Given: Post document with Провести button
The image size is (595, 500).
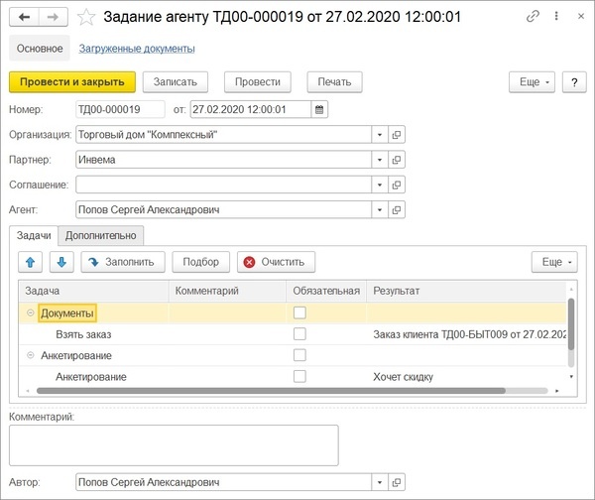Looking at the screenshot, I should (257, 82).
